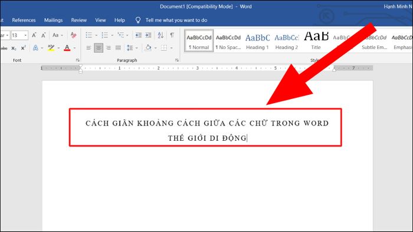
Task: Apply red font color
Action: pyautogui.click(x=67, y=48)
